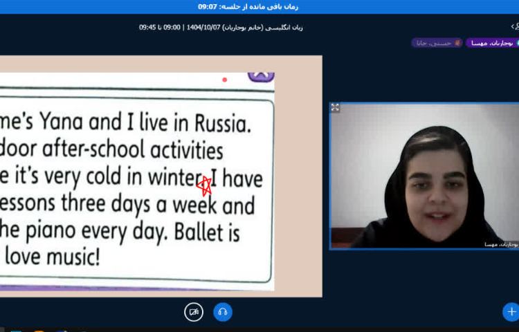
Task: Expand webcam video to fullscreen
Action: (336, 108)
